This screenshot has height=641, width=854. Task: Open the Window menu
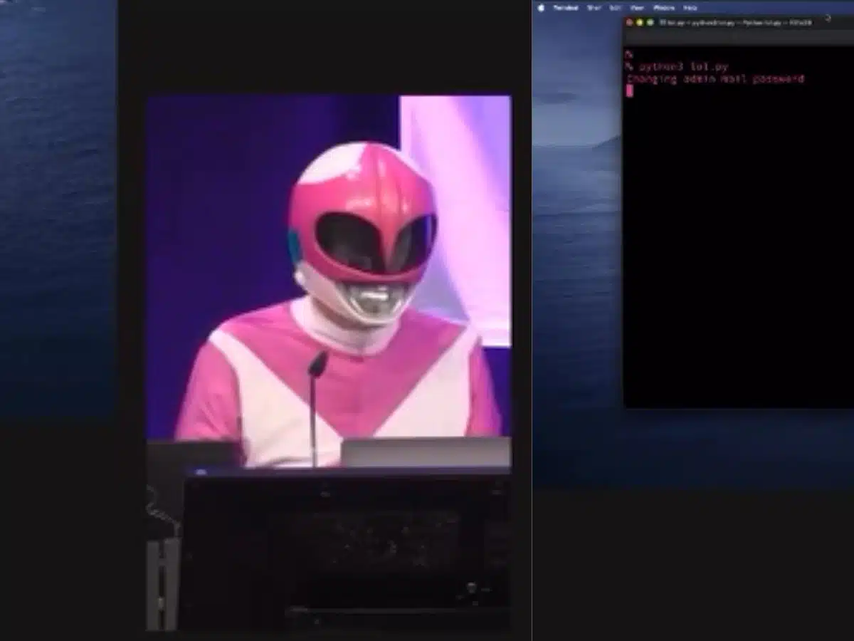pyautogui.click(x=663, y=8)
